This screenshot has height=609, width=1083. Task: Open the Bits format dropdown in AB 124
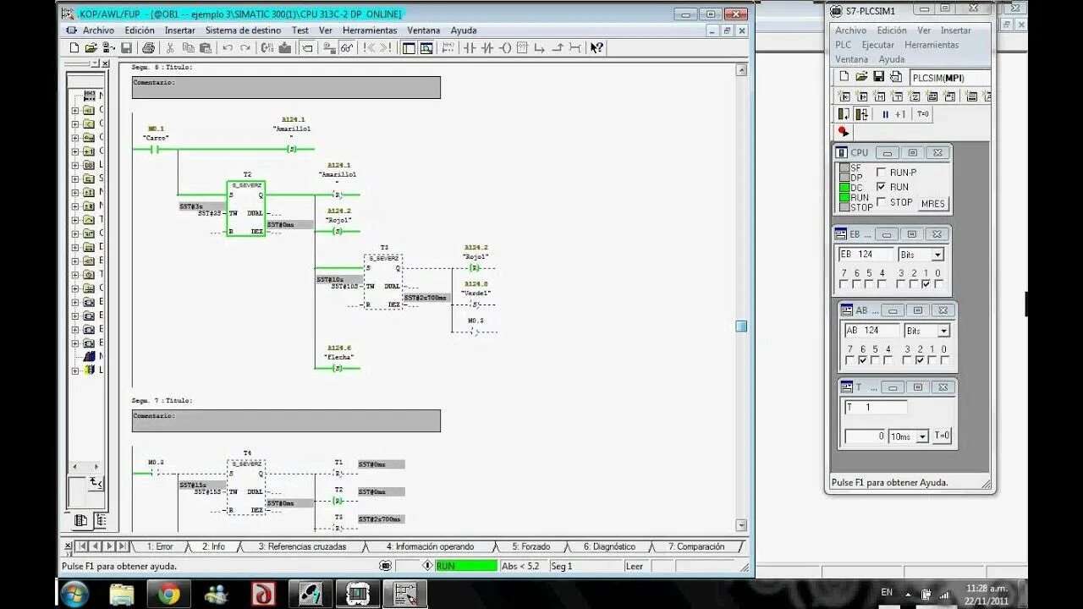point(943,331)
